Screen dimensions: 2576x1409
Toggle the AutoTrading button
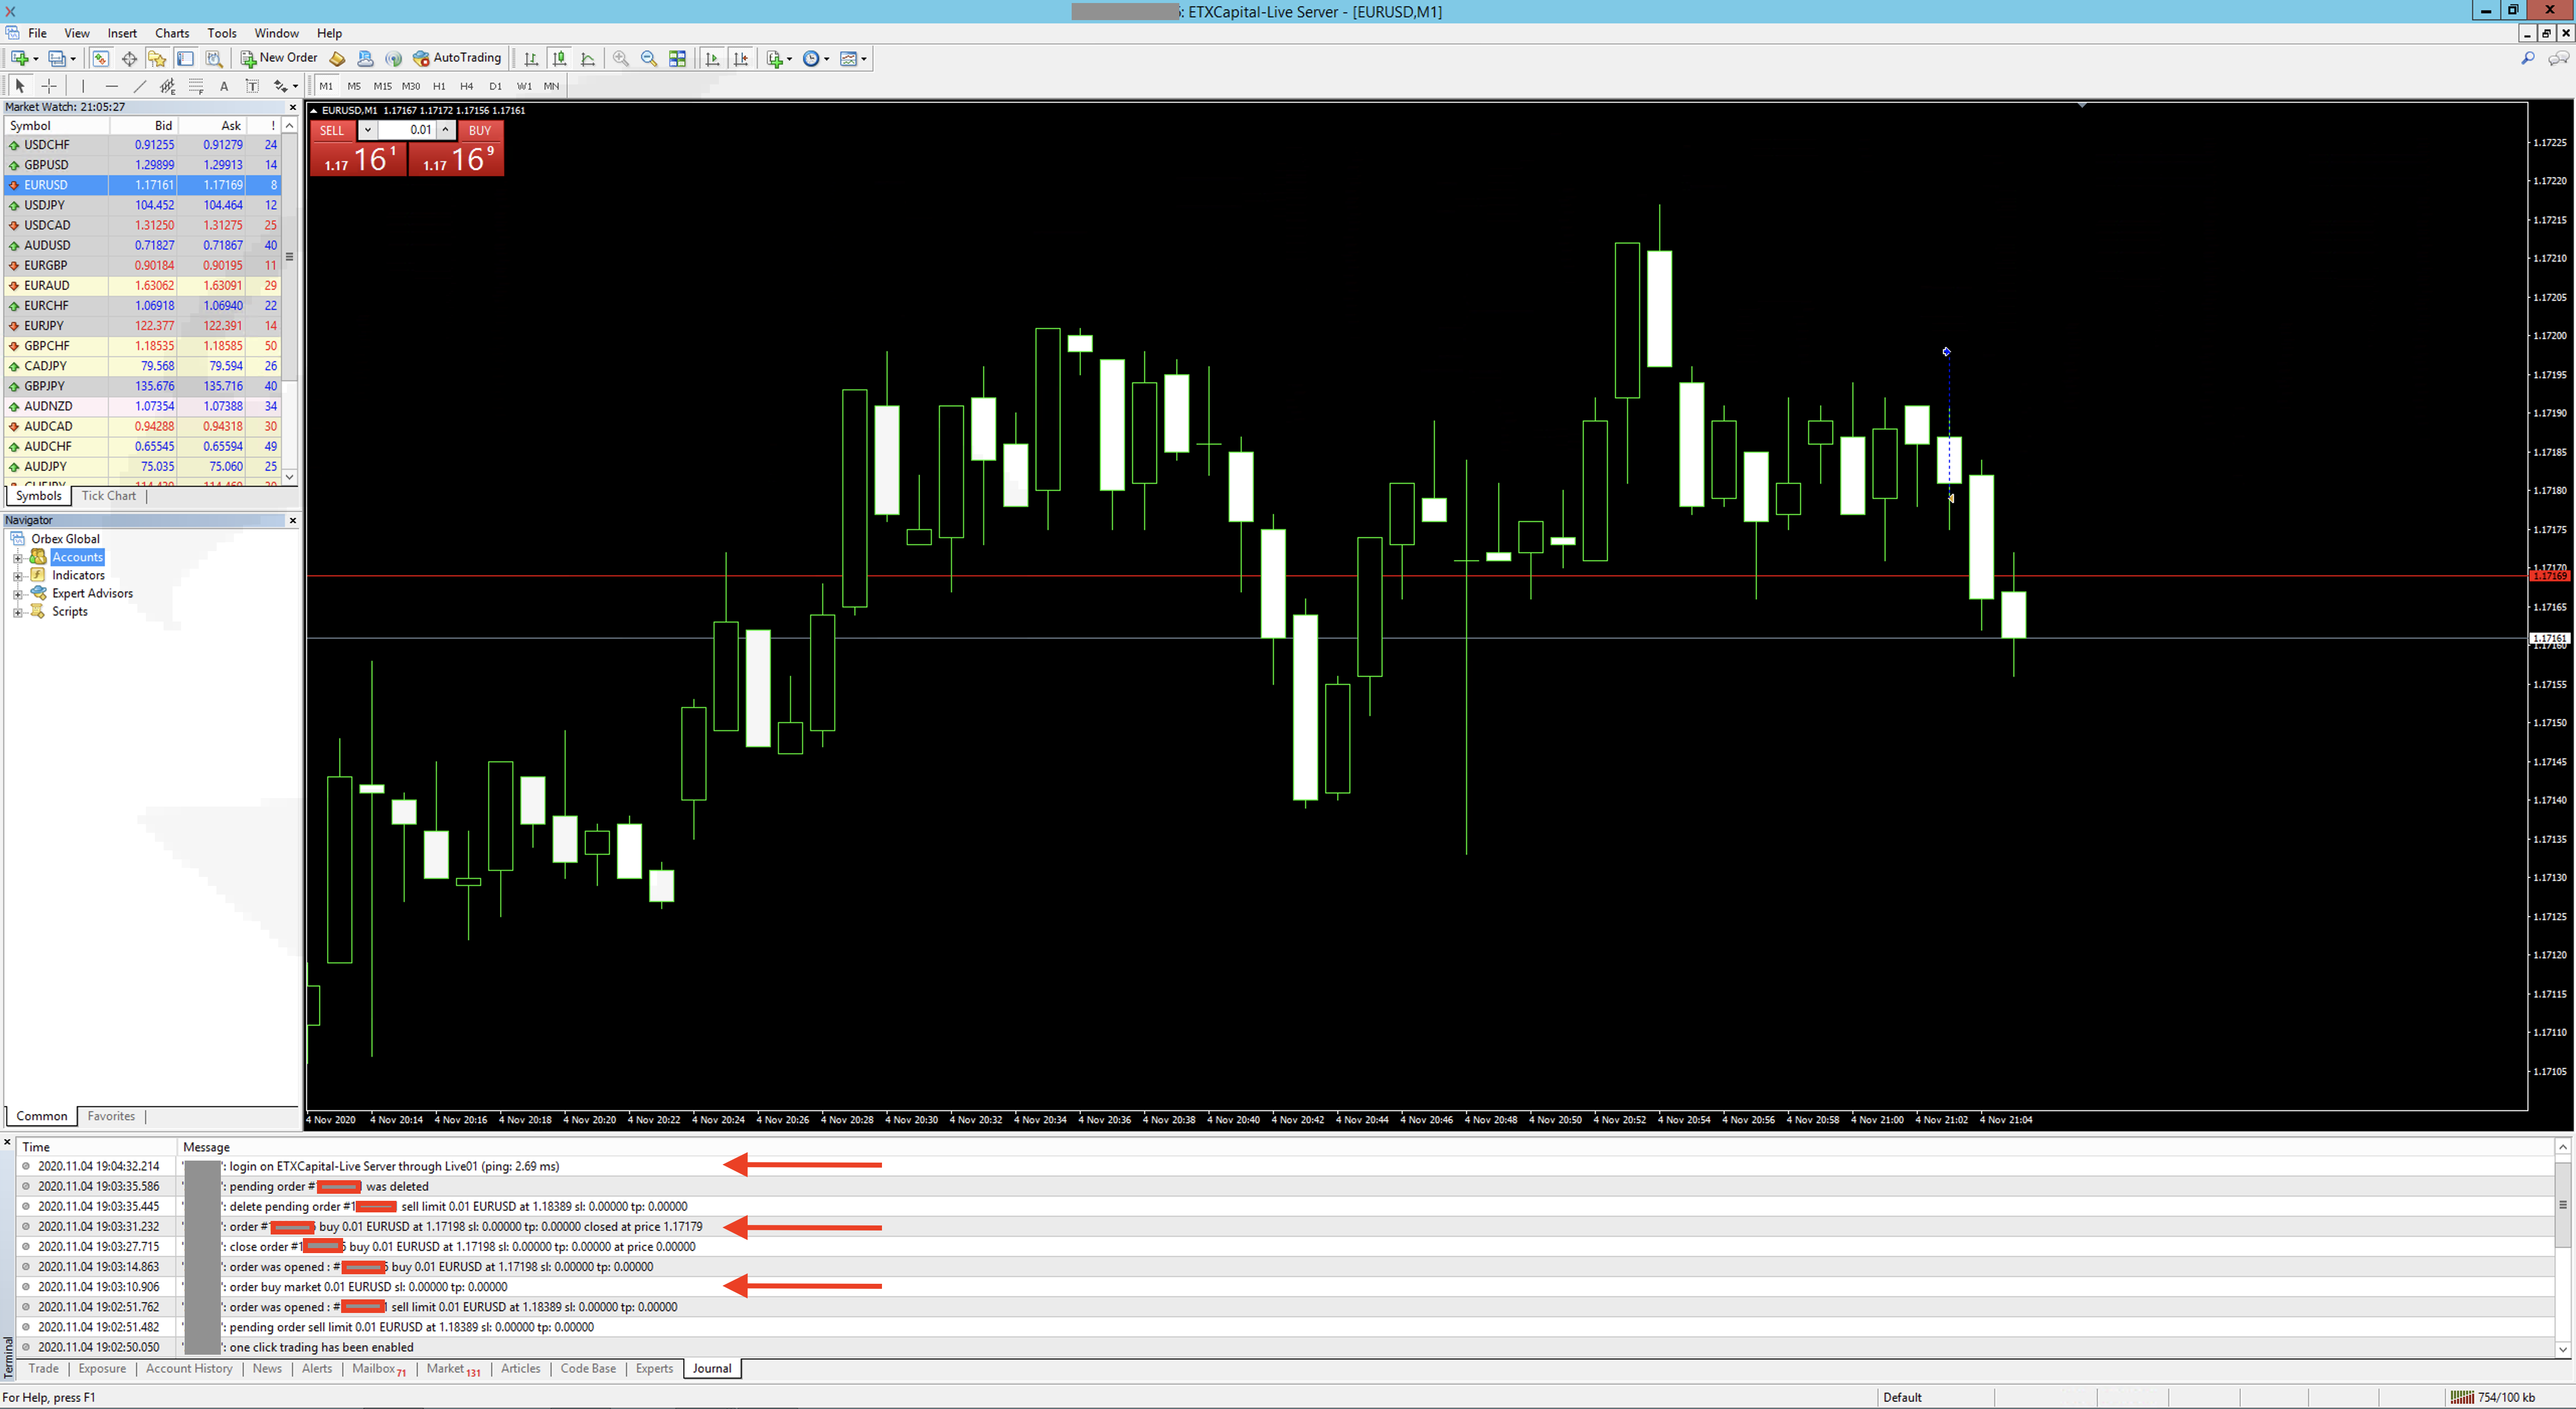point(457,58)
